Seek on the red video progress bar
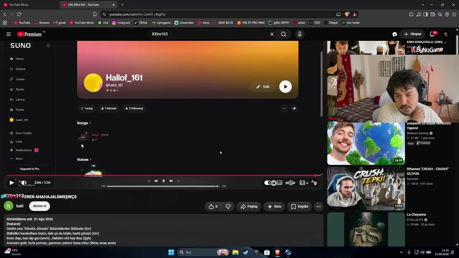 (164, 175)
